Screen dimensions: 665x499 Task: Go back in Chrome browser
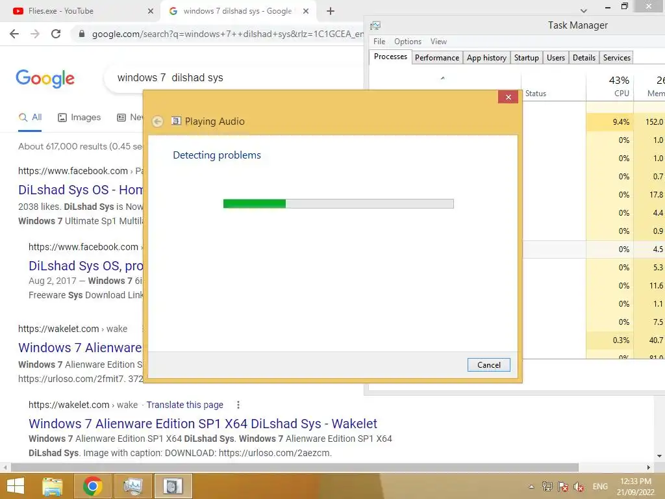14,34
